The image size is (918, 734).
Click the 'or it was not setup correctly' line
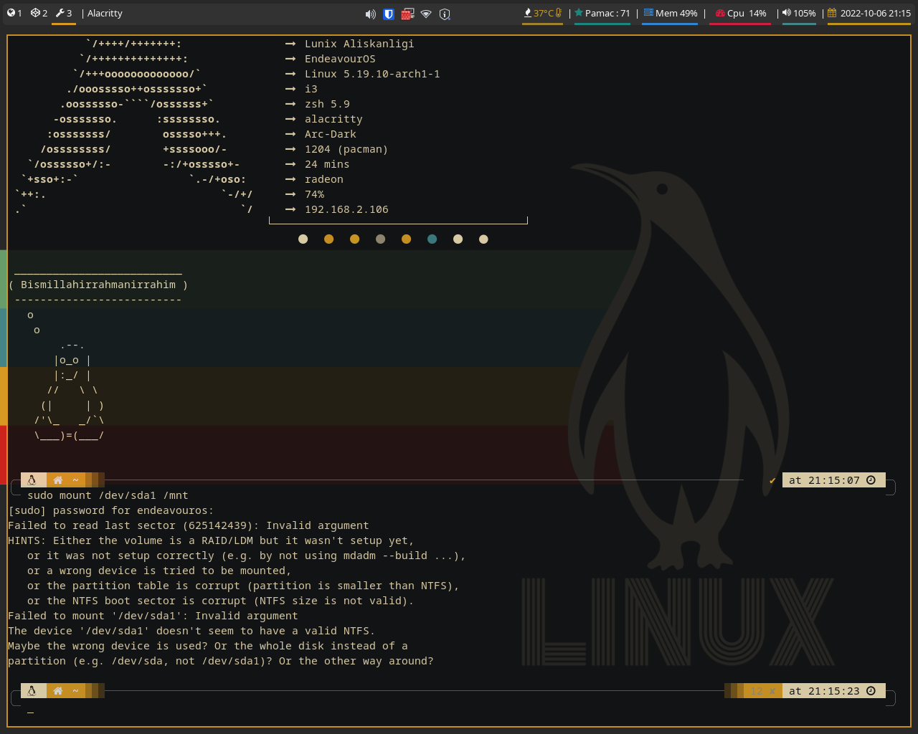(x=247, y=556)
